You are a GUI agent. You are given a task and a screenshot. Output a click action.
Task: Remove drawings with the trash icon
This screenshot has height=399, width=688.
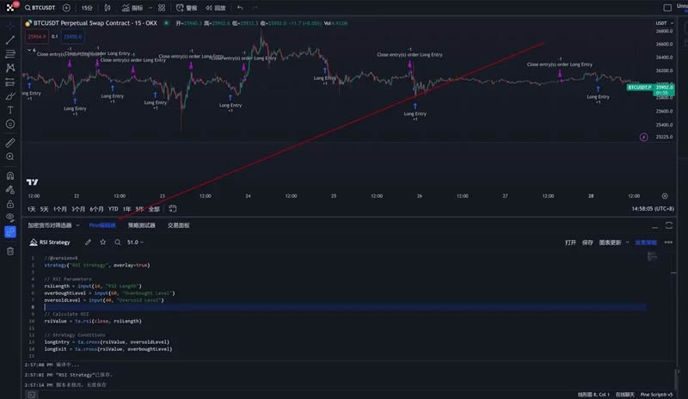[10, 251]
